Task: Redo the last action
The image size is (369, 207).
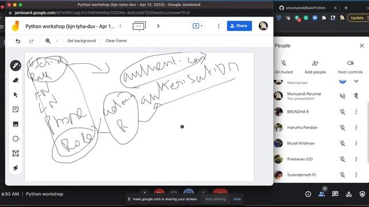Action: (x=31, y=41)
